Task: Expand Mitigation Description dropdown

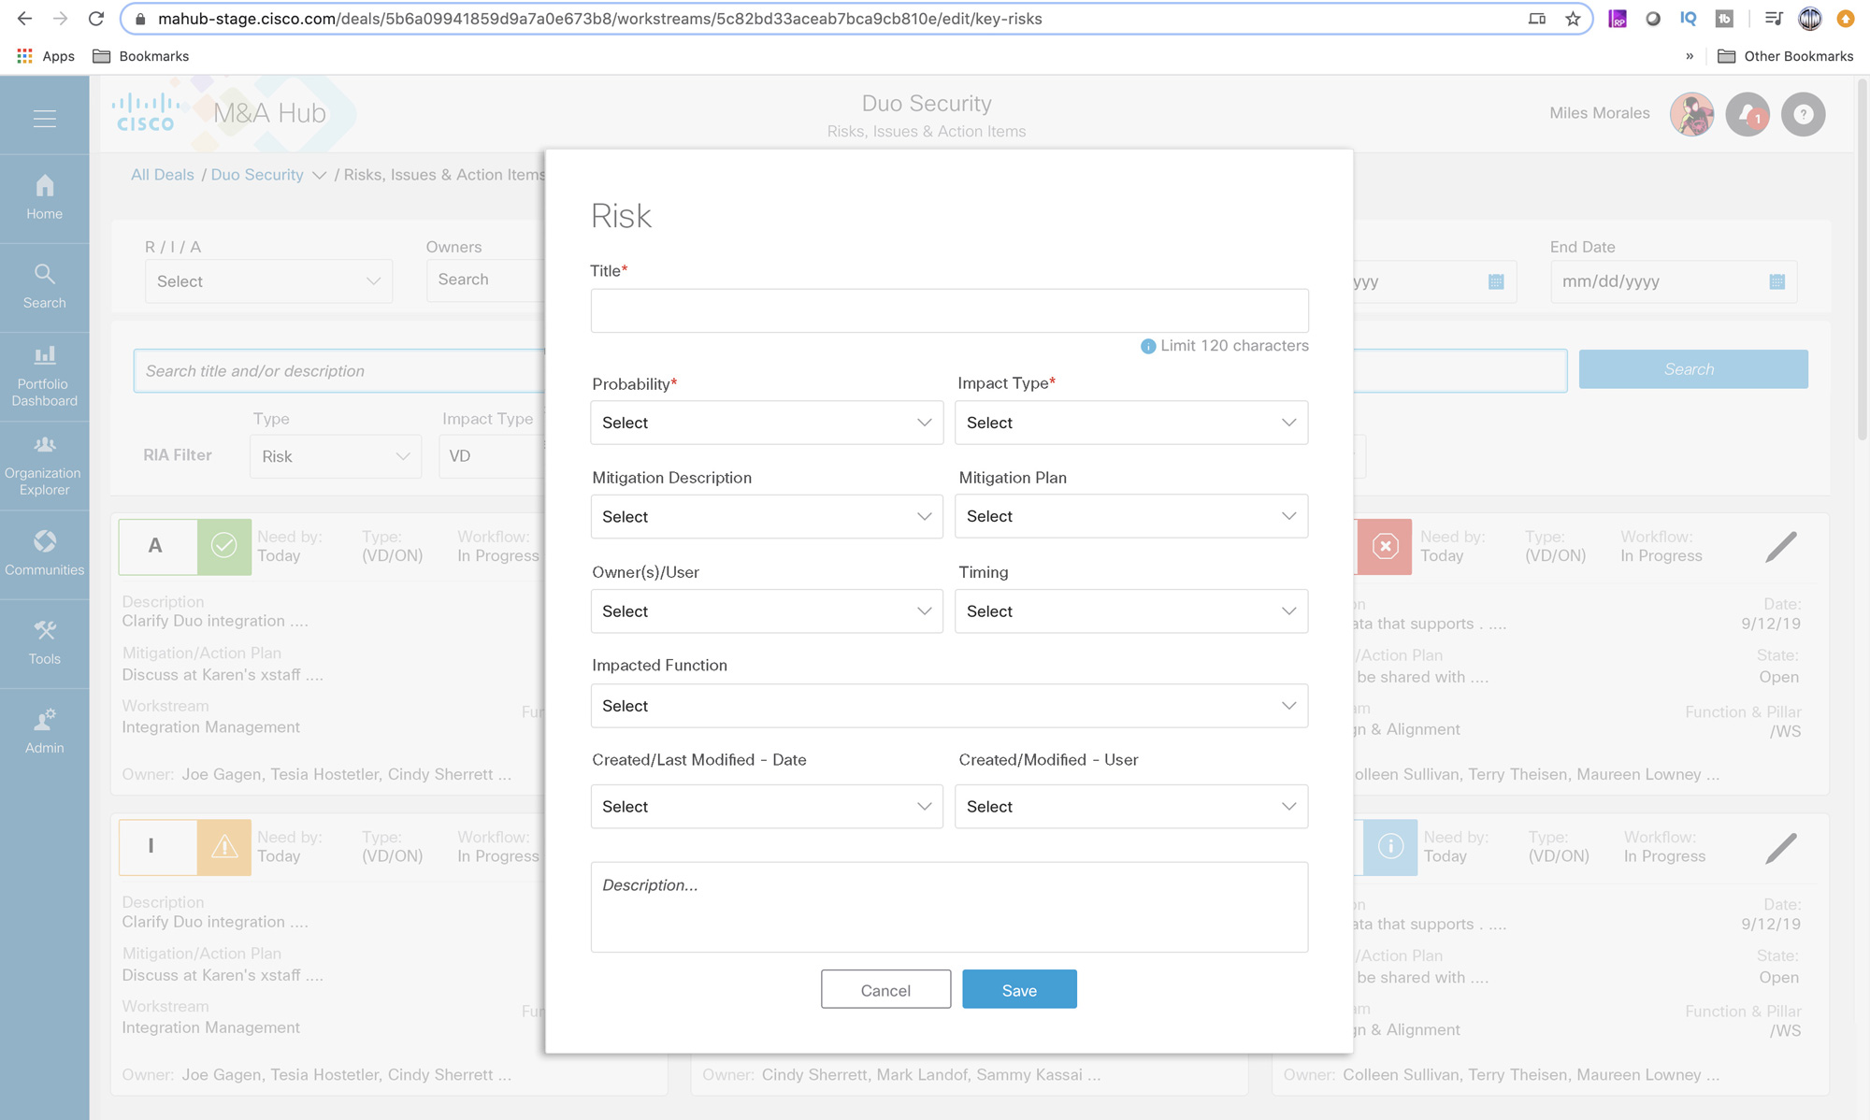Action: (x=767, y=516)
